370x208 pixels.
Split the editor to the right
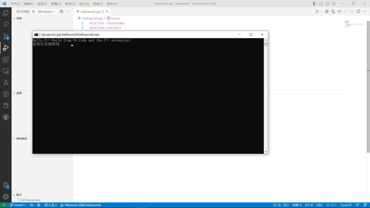(358, 12)
